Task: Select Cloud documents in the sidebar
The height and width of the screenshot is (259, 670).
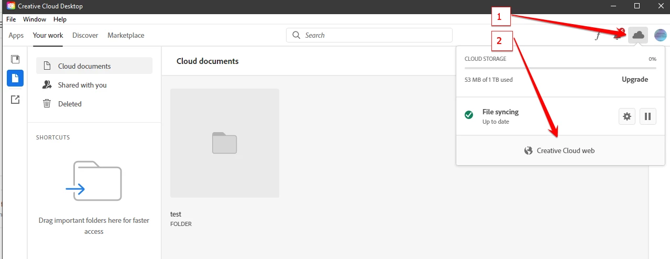Action: pos(94,66)
